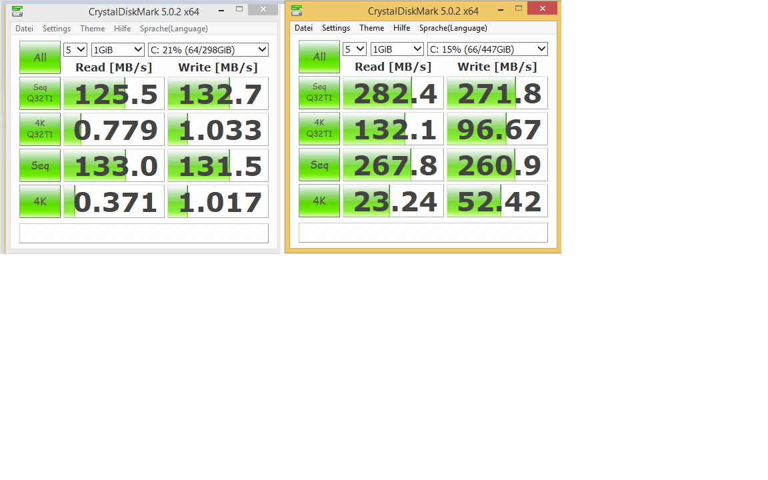Click right window title CrystalDiskMark 5.0.2 x64
This screenshot has width=768, height=480.
click(x=423, y=11)
